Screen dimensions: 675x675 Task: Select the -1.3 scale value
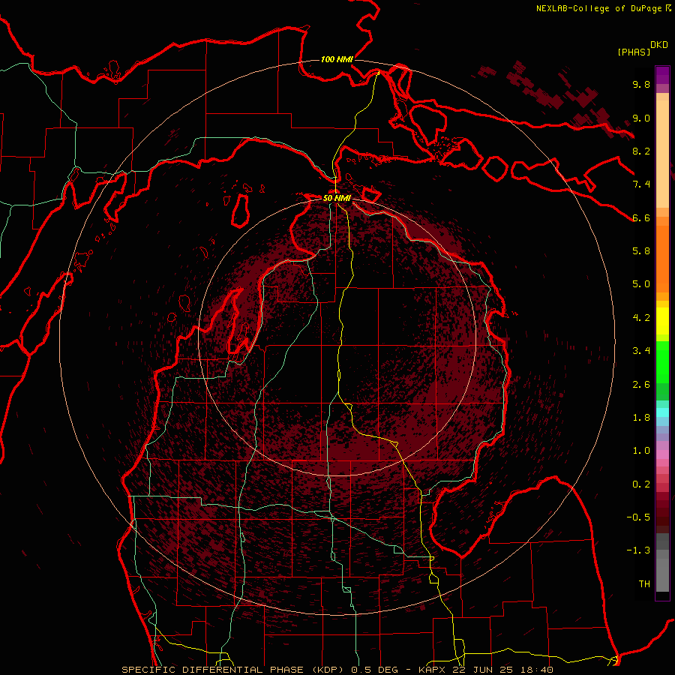point(638,550)
